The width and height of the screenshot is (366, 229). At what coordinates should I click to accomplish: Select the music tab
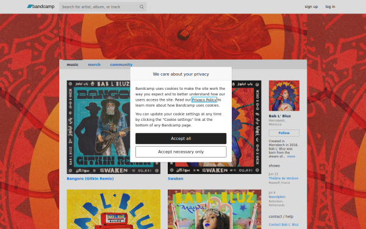pos(73,65)
